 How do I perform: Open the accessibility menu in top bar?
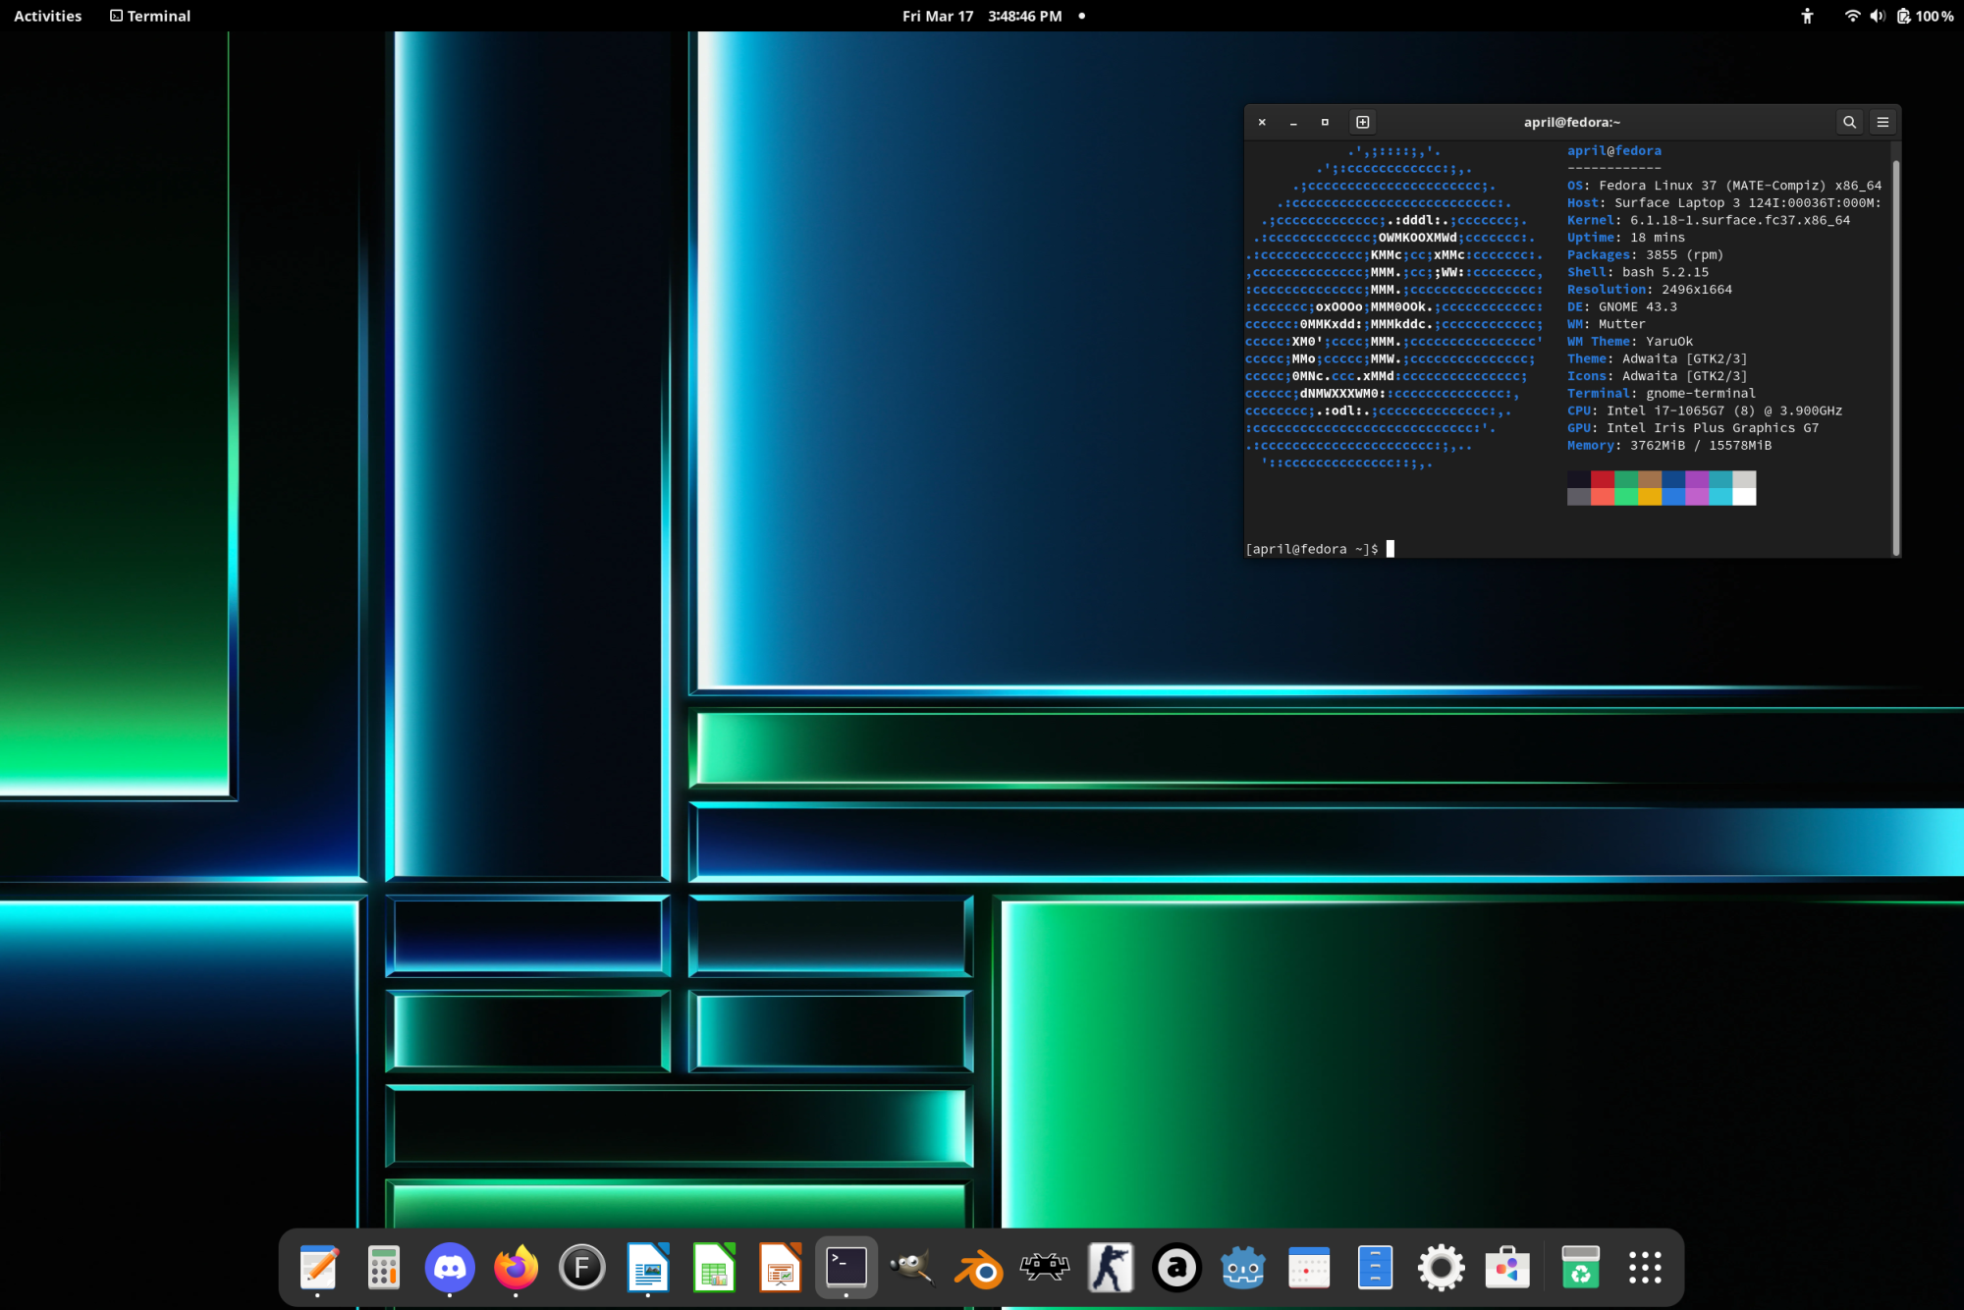(1807, 16)
